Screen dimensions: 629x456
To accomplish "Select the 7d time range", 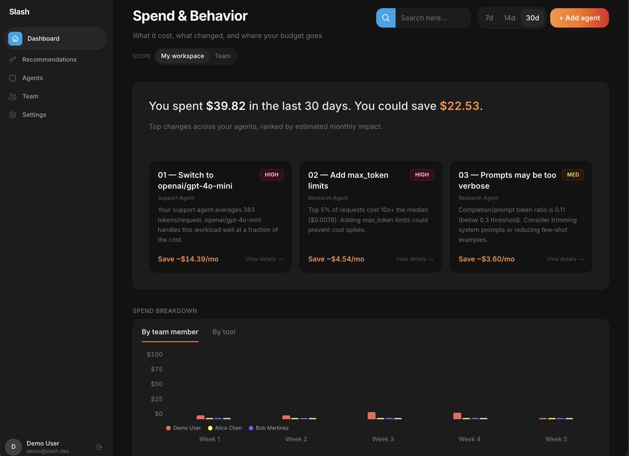I will [489, 18].
